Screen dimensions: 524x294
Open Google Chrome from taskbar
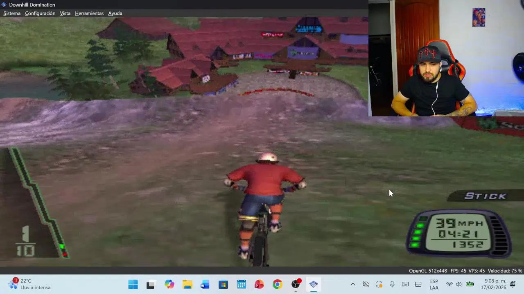coord(277,284)
